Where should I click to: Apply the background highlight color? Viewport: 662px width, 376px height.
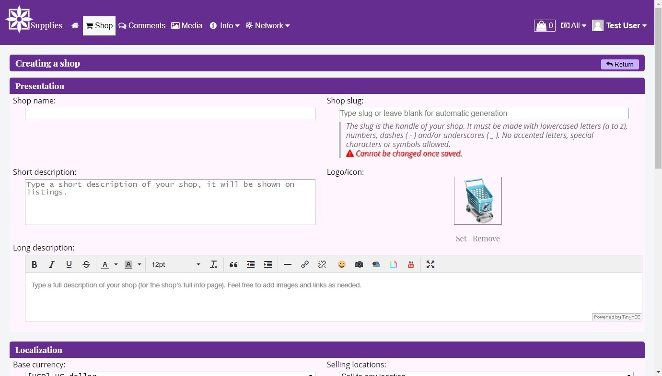coord(128,264)
